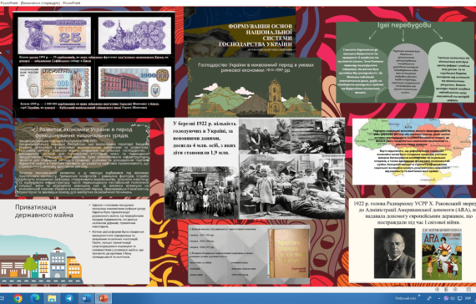Expand the Робочий стіл toolbar chevron
The height and width of the screenshot is (304, 476).
click(x=419, y=296)
